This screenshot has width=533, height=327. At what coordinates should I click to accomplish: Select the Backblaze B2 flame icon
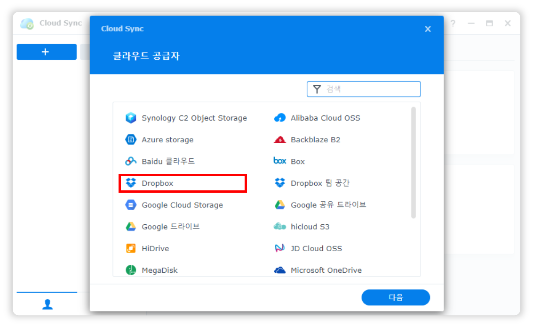(280, 139)
